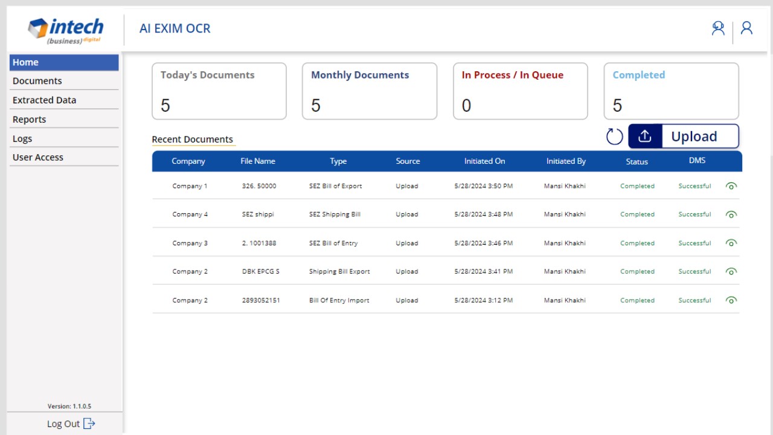Click the SEZ Bill of Export type cell
This screenshot has height=435, width=773.
click(x=336, y=186)
